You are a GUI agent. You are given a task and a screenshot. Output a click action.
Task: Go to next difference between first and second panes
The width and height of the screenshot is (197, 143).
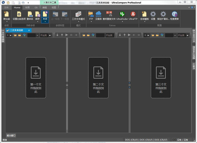57,35
